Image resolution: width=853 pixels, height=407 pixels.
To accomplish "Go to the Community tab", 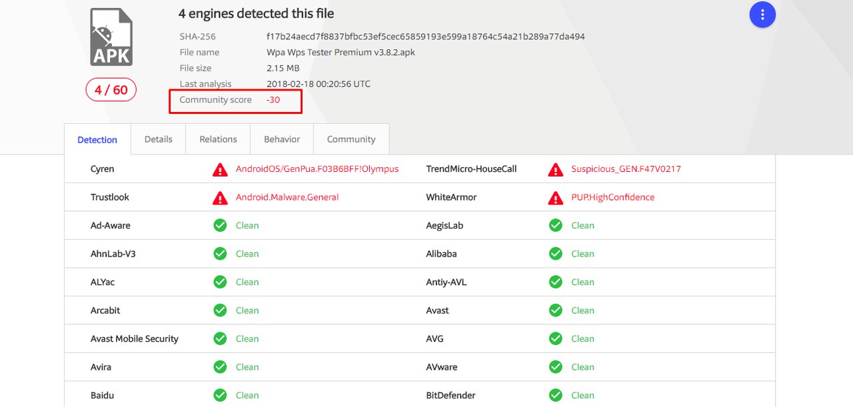I will pos(351,139).
